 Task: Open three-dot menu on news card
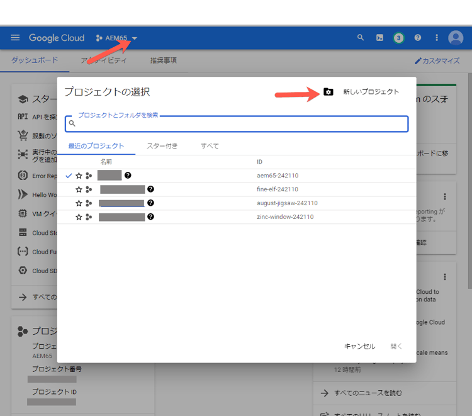(x=444, y=277)
